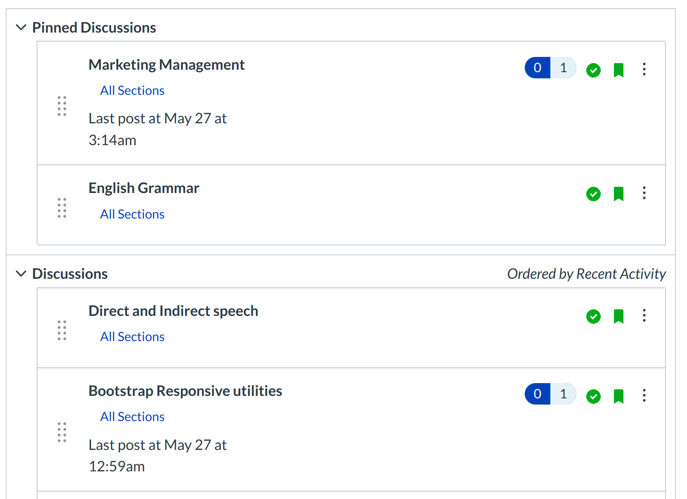Unpublish the English Grammar discussion
Image resolution: width=687 pixels, height=499 pixels.
(593, 194)
